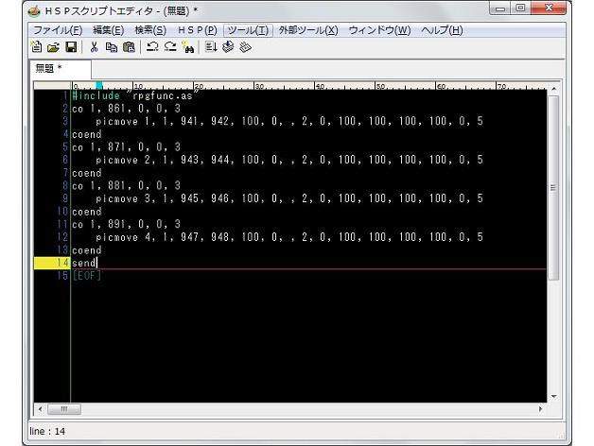The image size is (594, 446).
Task: Click the external file run icon
Action: click(x=246, y=47)
